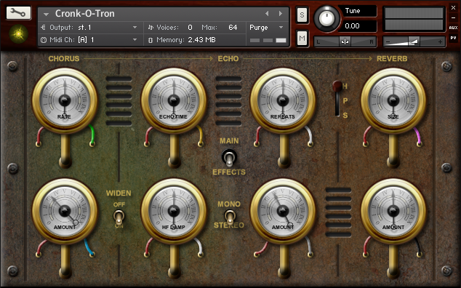
Task: Open the Midi Ch dropdown
Action: point(92,40)
